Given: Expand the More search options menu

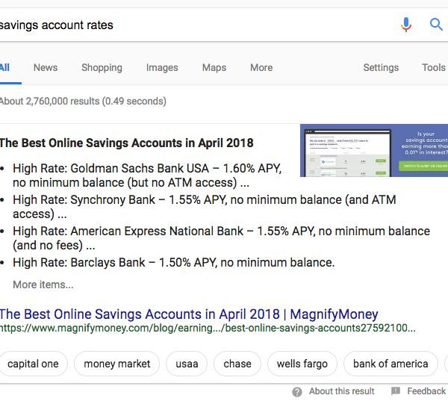Looking at the screenshot, I should click(261, 67).
